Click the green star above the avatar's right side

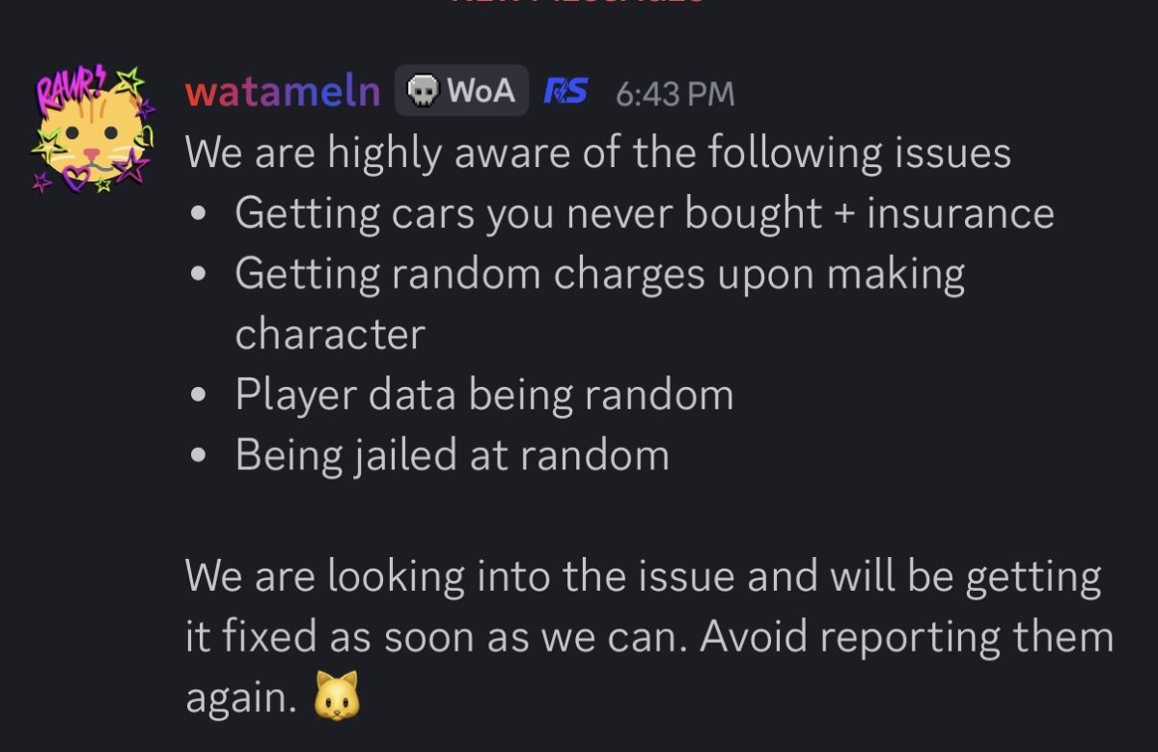[x=129, y=79]
